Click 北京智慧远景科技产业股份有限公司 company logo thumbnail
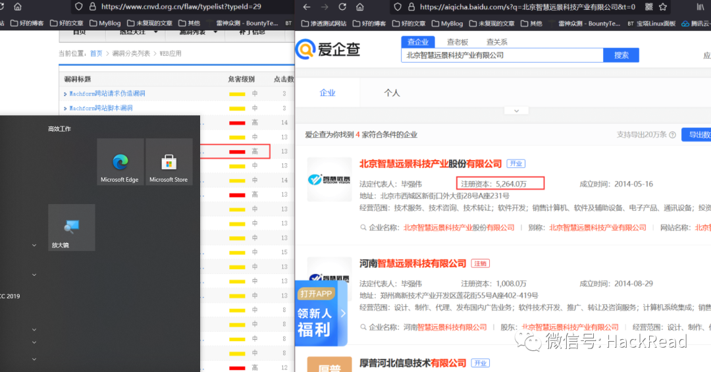Viewport: 711px width, 372px height. pos(330,179)
